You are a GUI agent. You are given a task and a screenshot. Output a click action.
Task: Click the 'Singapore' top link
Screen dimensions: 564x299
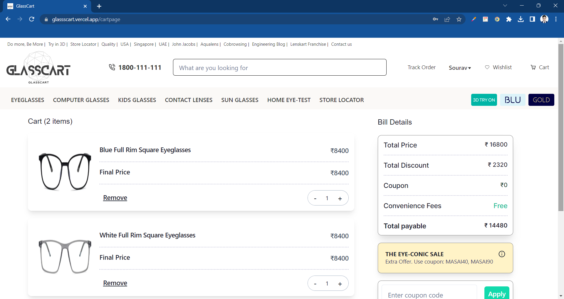point(144,44)
